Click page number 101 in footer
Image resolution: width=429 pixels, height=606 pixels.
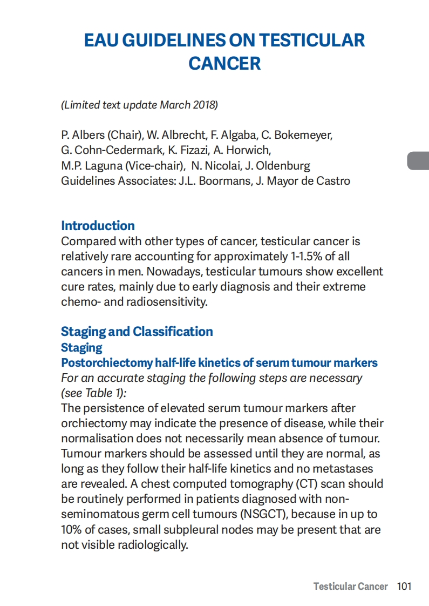tap(404, 587)
